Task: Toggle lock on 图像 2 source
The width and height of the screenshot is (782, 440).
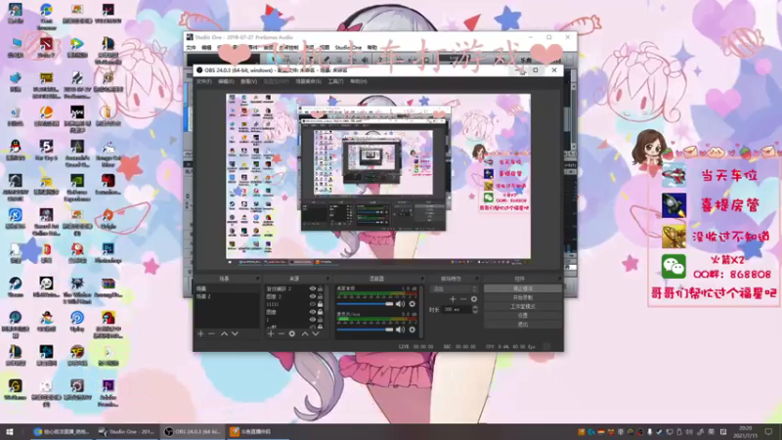Action: coord(321,296)
